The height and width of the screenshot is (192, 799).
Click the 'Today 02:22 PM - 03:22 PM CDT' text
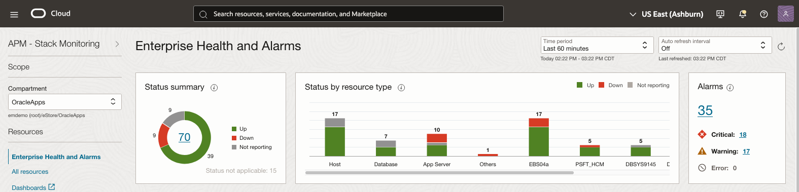[x=577, y=59]
